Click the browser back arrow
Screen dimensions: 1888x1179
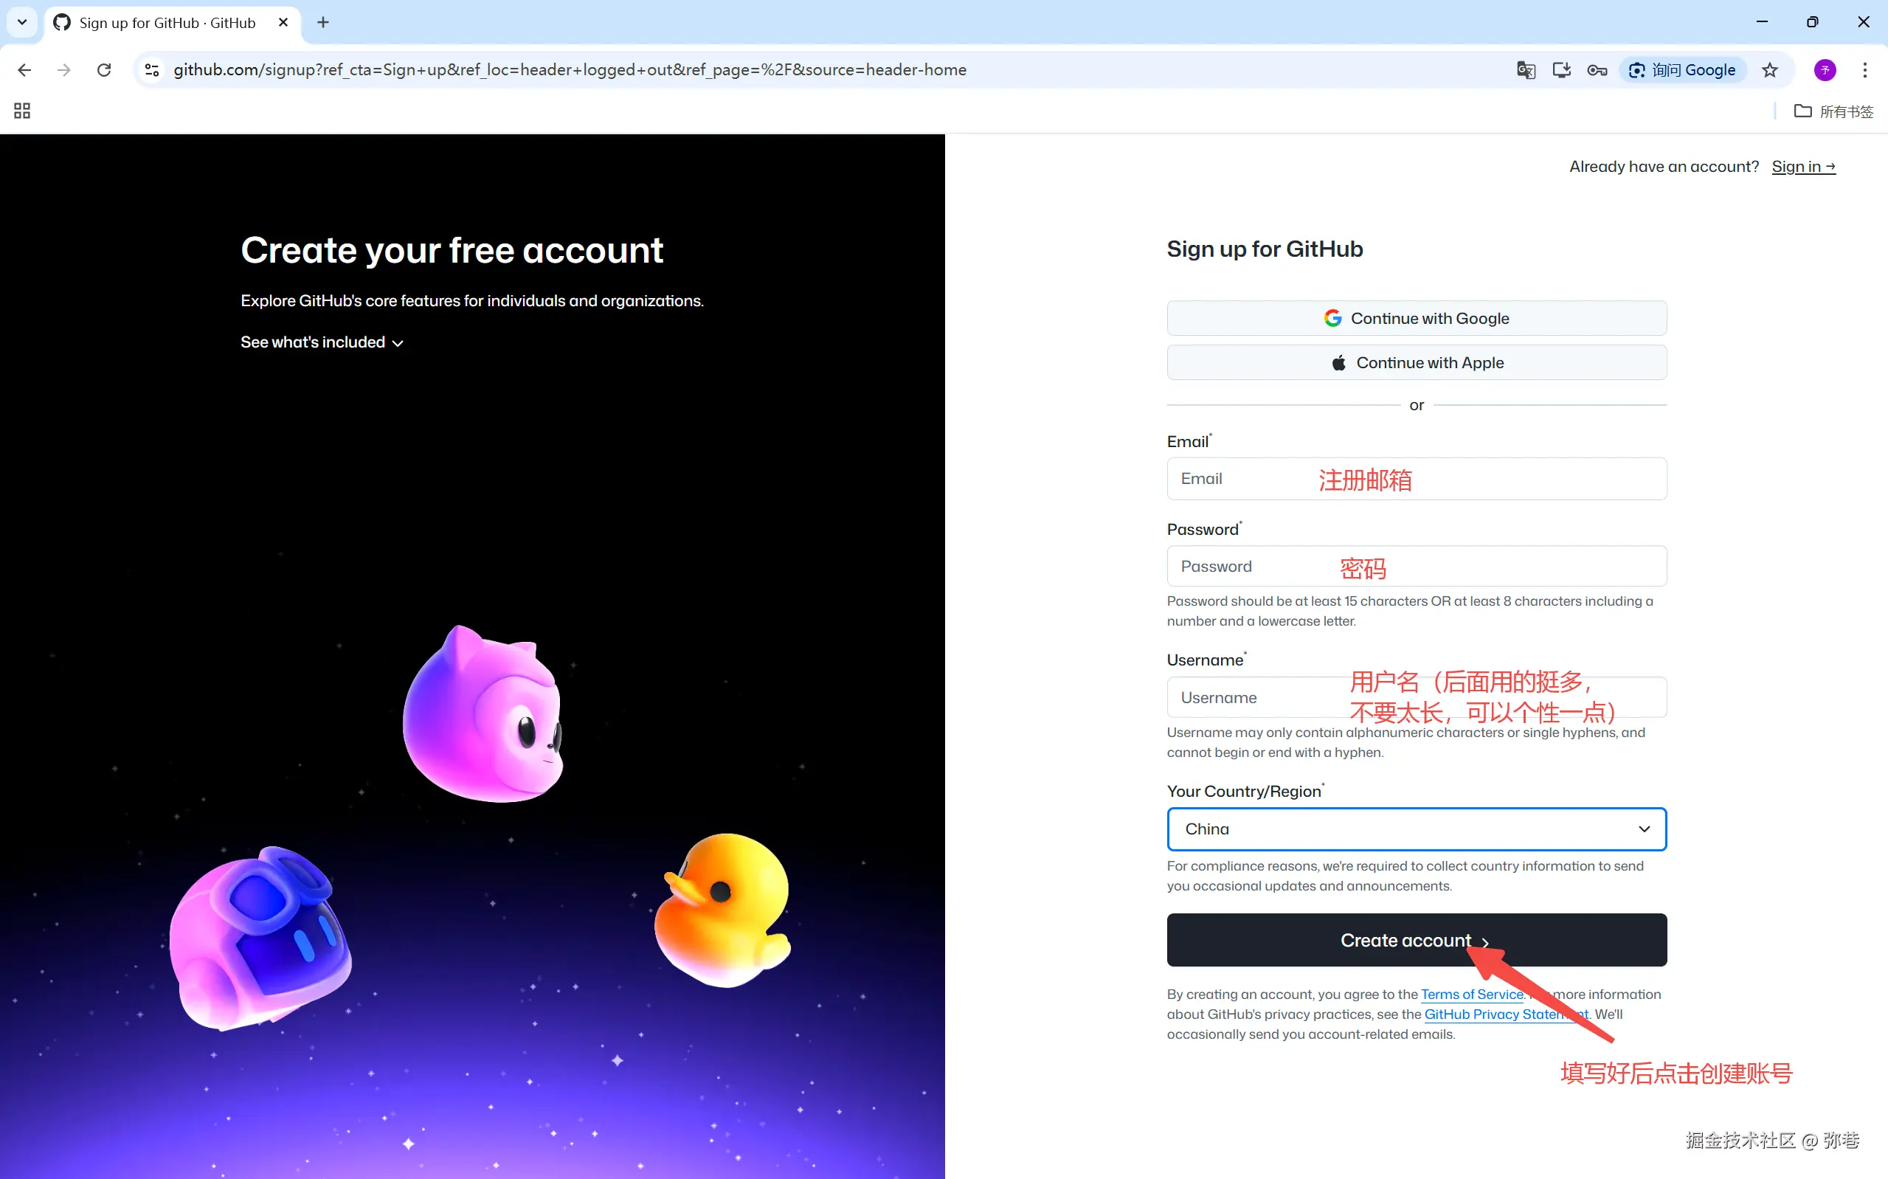click(24, 70)
